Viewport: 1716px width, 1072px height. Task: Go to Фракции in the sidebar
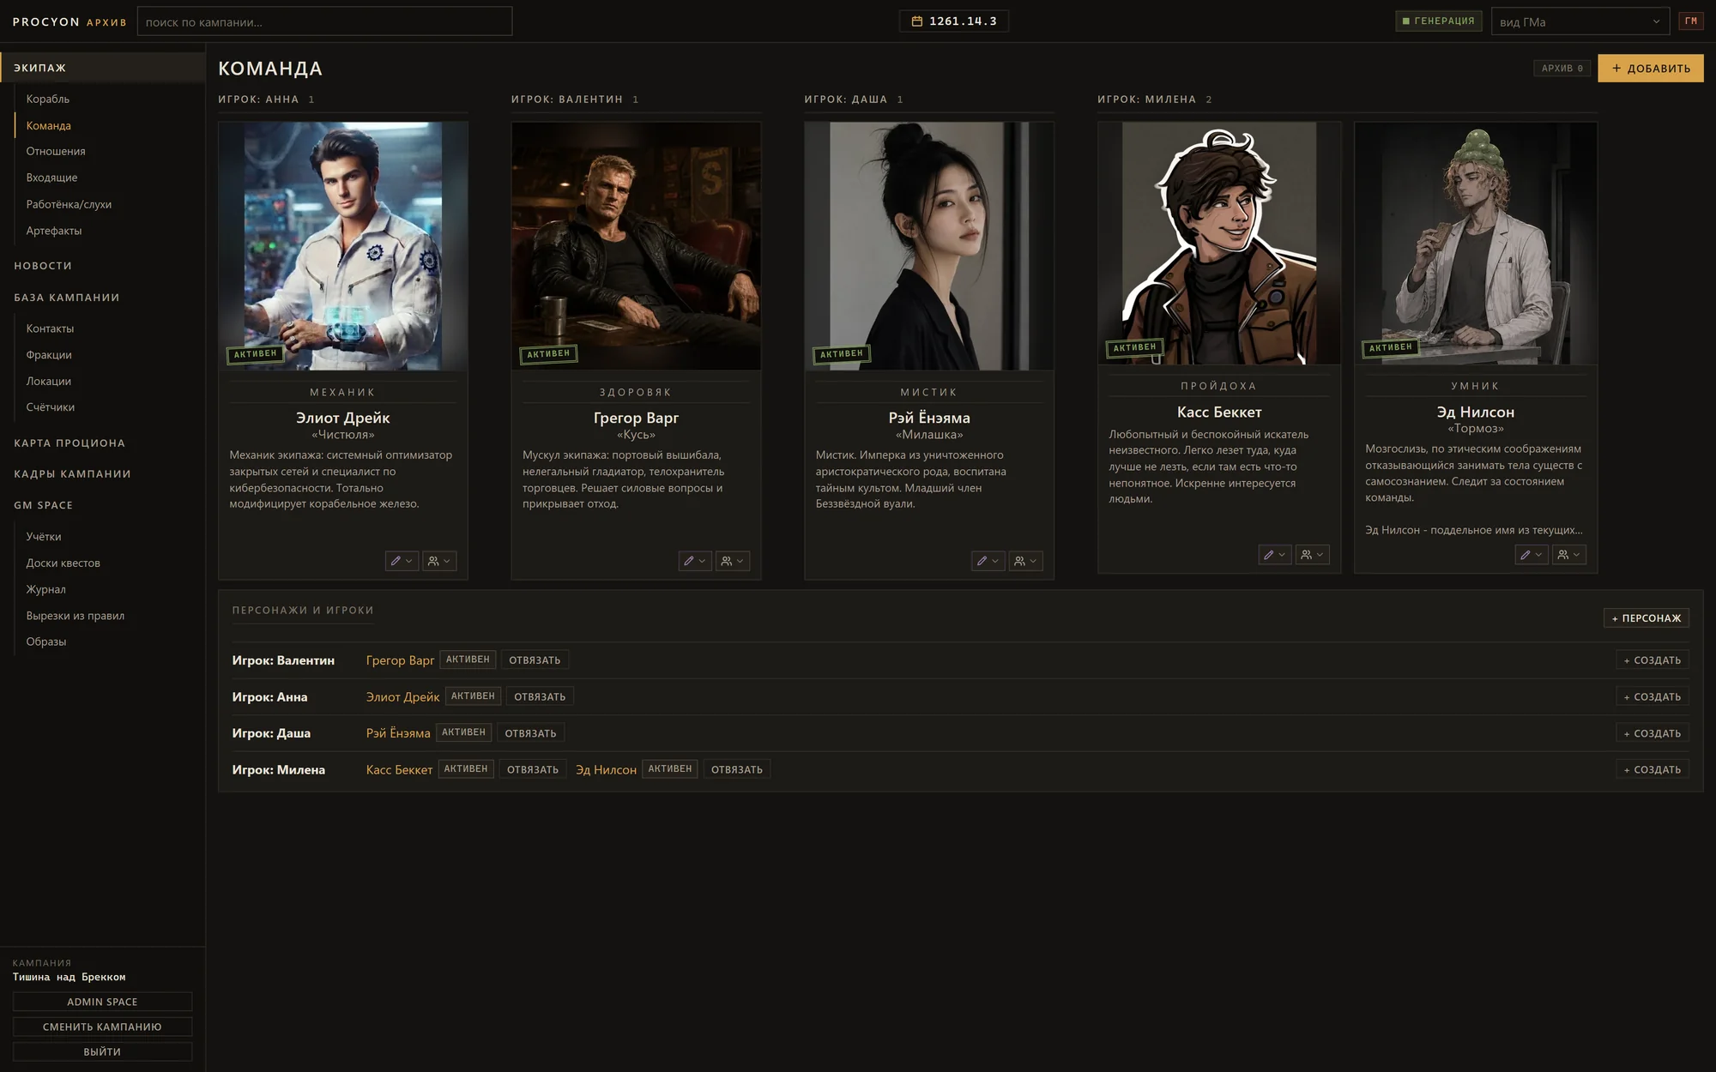click(49, 355)
